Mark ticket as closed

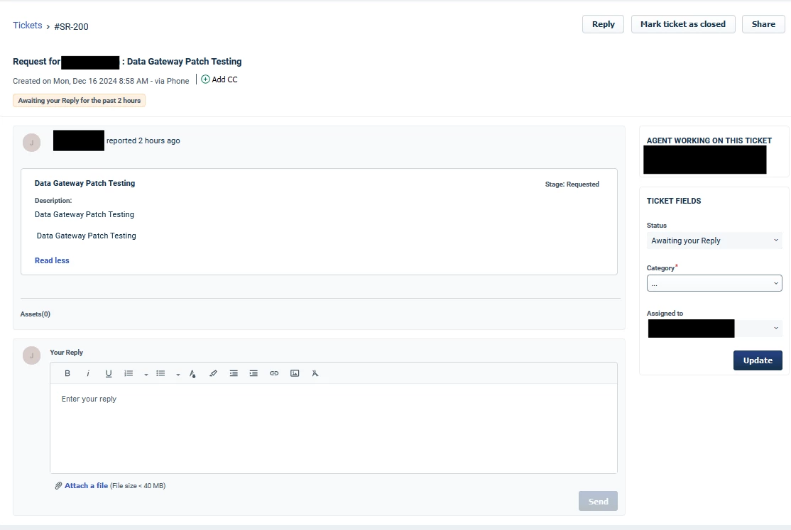(x=683, y=24)
